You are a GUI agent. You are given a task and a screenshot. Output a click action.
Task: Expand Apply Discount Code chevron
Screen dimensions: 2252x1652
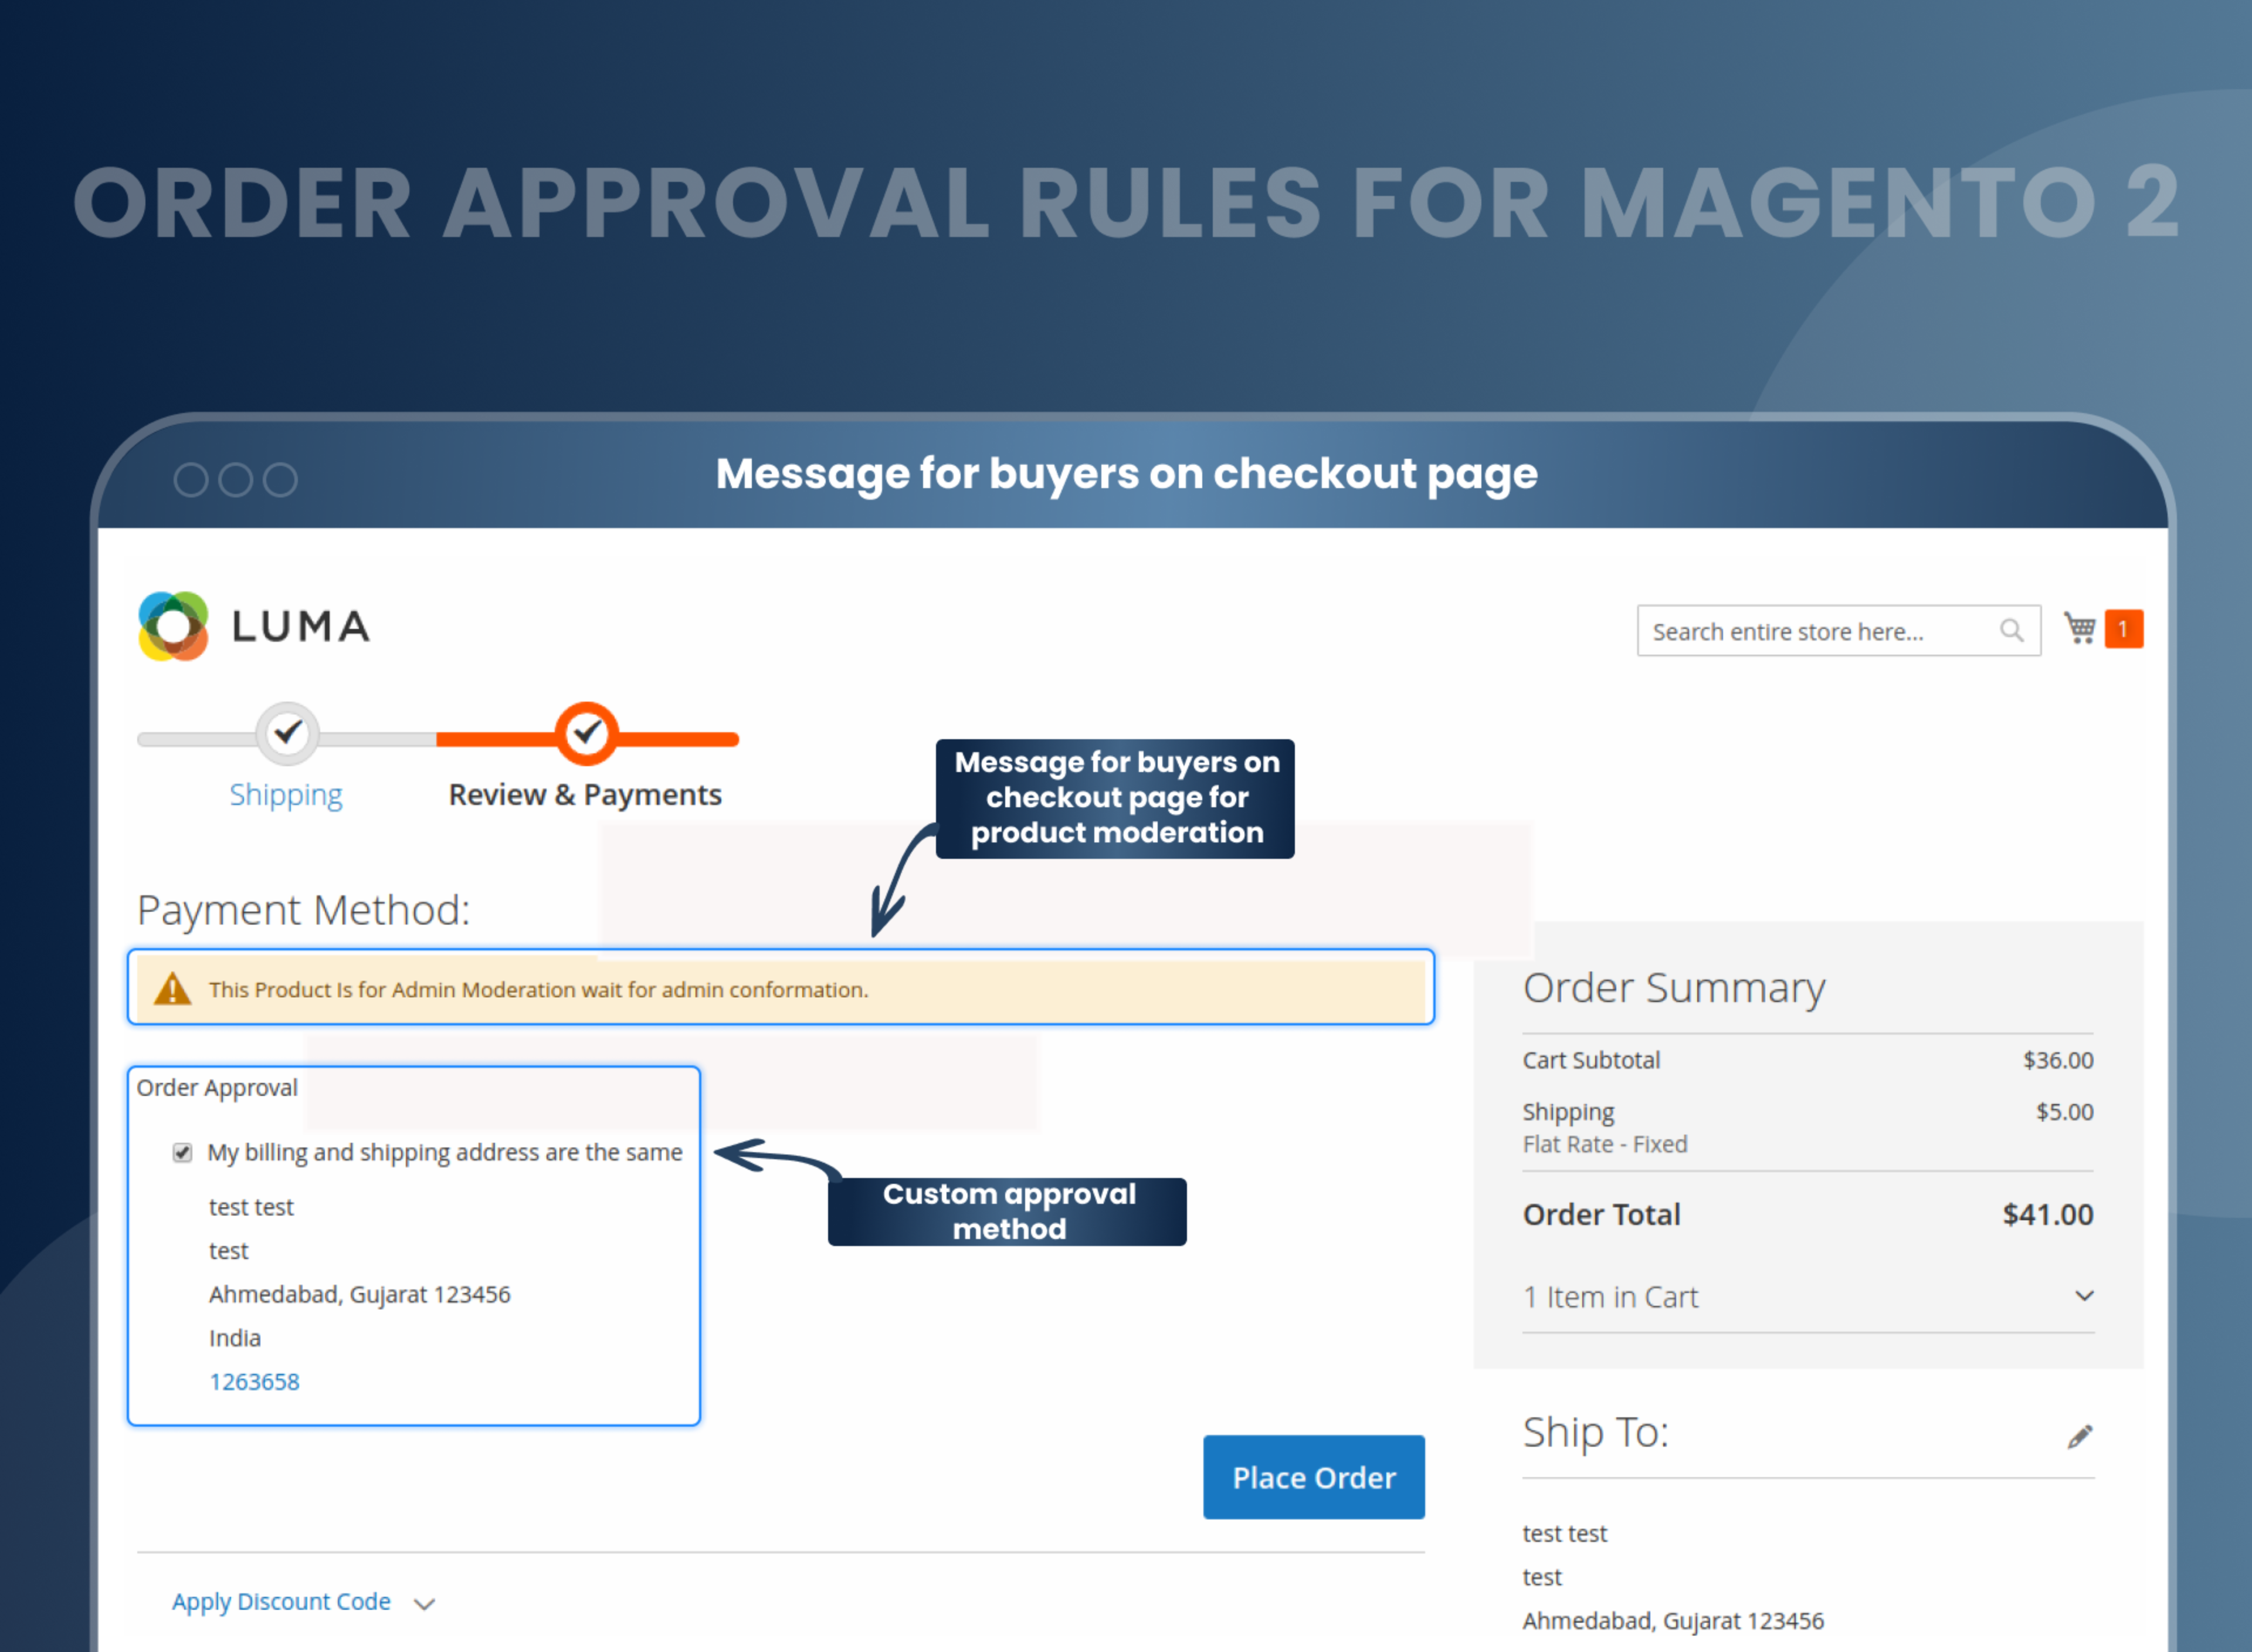coord(425,1604)
